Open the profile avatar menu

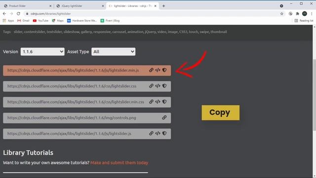tap(305, 14)
